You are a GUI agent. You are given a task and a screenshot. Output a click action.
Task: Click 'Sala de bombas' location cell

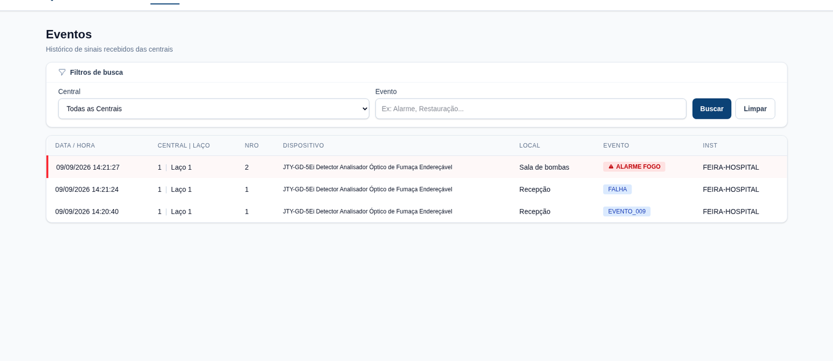(x=544, y=167)
